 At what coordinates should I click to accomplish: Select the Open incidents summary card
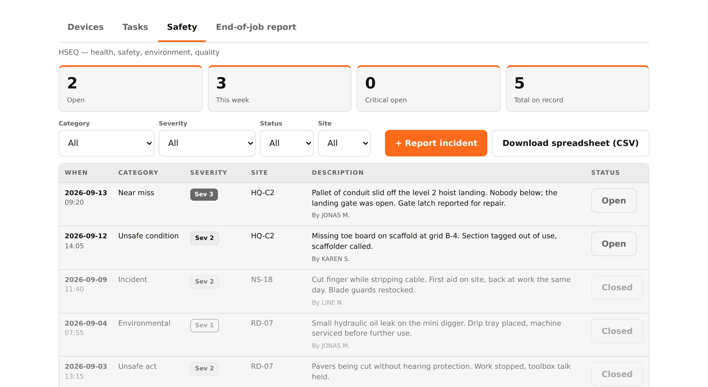pos(131,89)
